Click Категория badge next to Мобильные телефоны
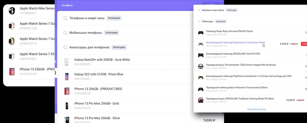 click(111, 33)
